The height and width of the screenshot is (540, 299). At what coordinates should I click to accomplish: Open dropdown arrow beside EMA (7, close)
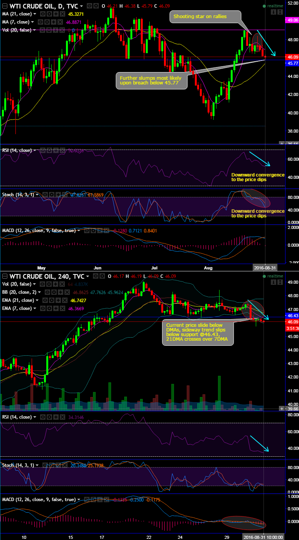[x=35, y=308]
